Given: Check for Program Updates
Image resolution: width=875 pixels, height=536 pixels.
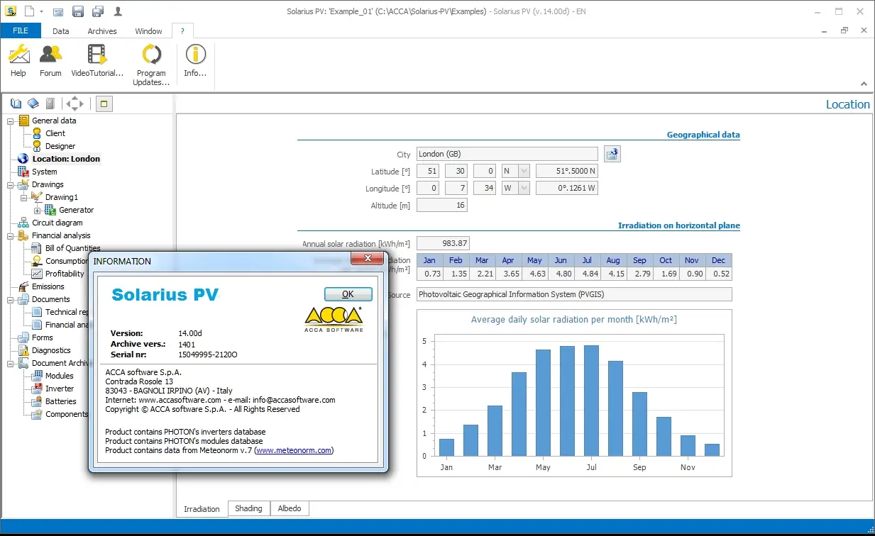Looking at the screenshot, I should [151, 65].
